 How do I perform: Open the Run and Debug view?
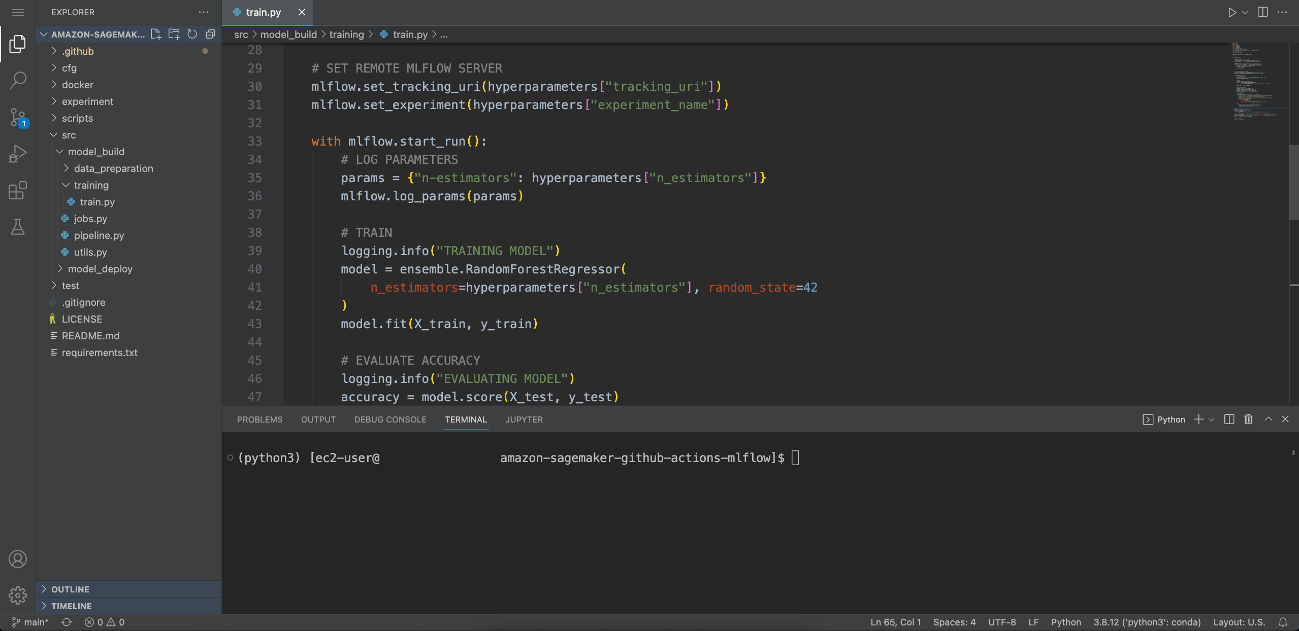[18, 154]
